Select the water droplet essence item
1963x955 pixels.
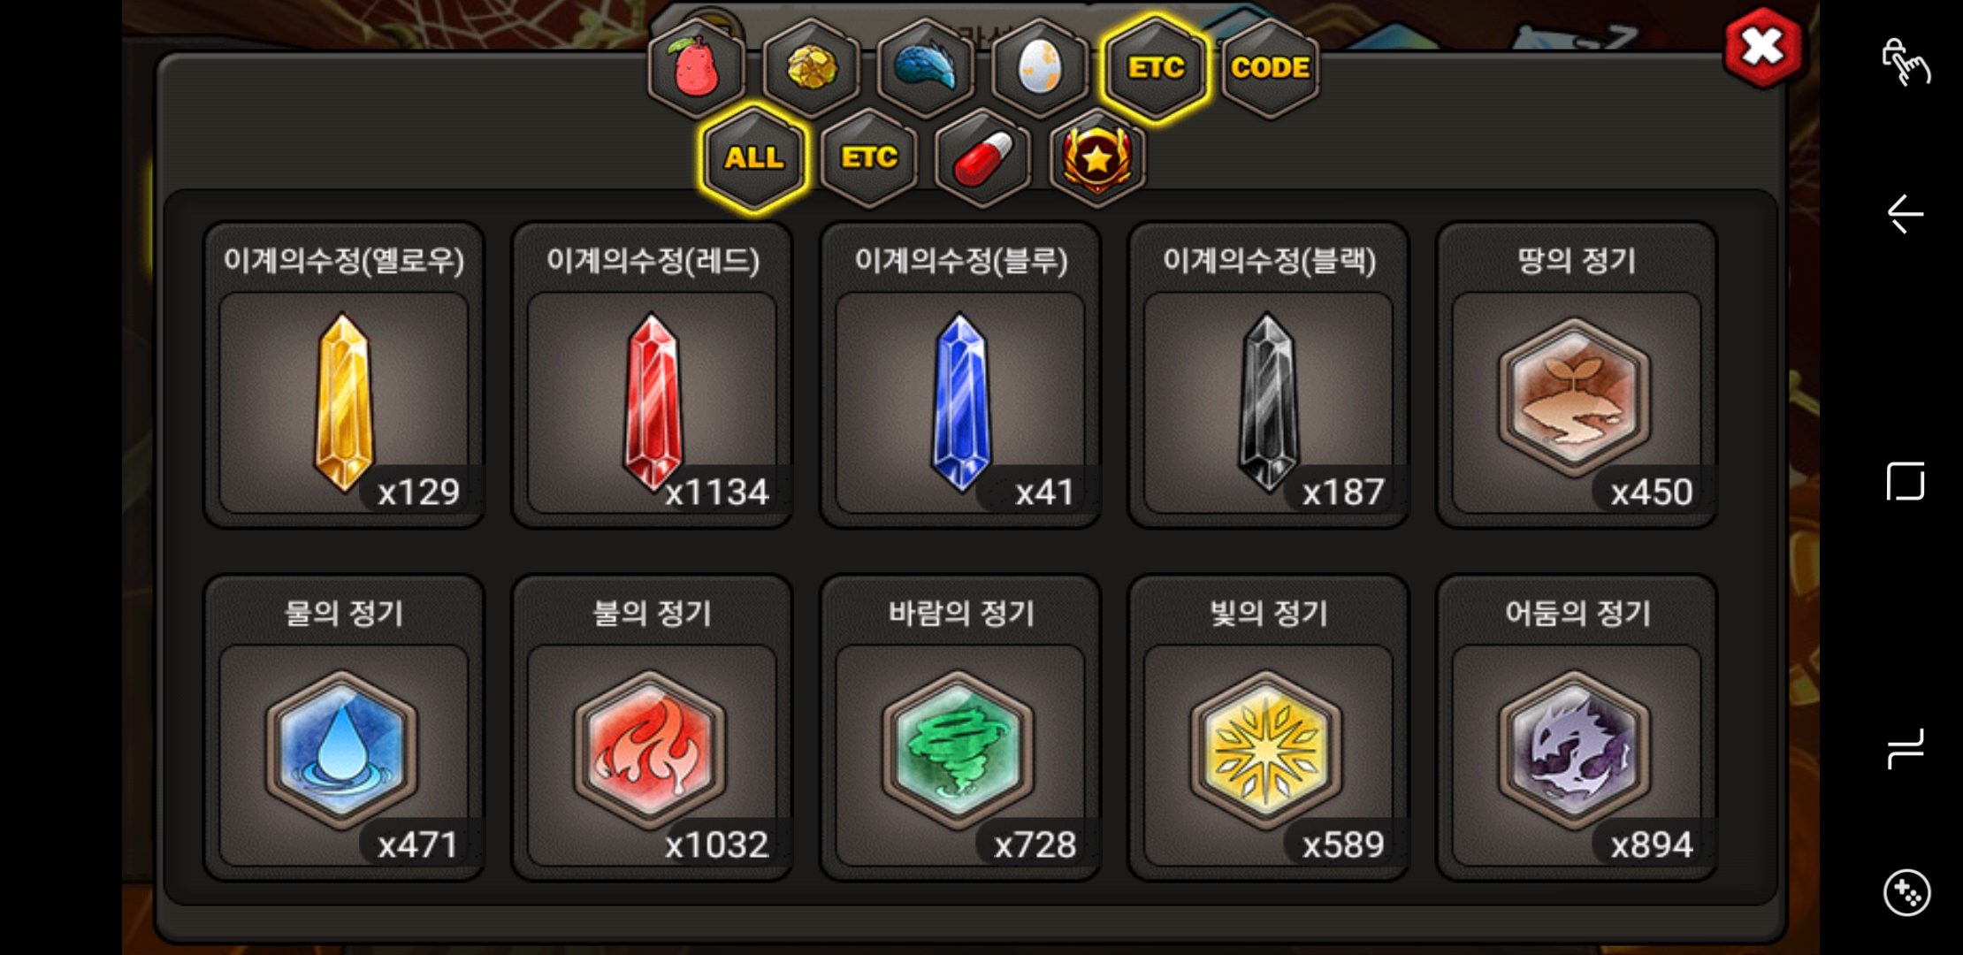344,729
